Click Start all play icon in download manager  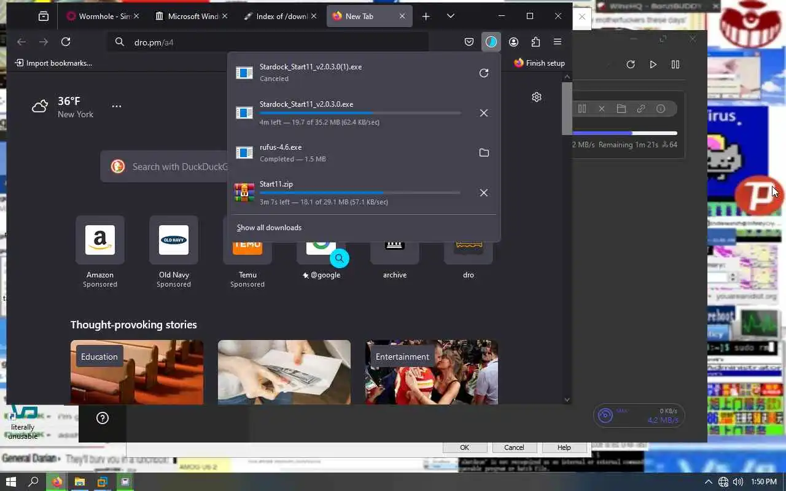(x=653, y=64)
